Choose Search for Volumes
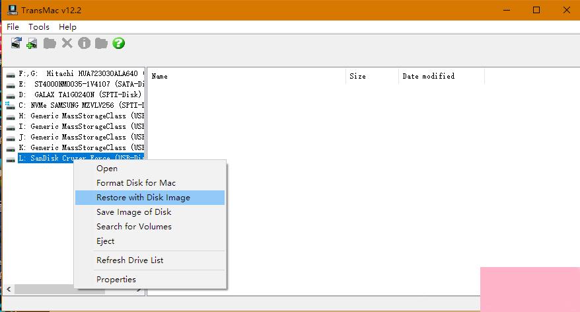This screenshot has height=312, width=580. [150, 227]
